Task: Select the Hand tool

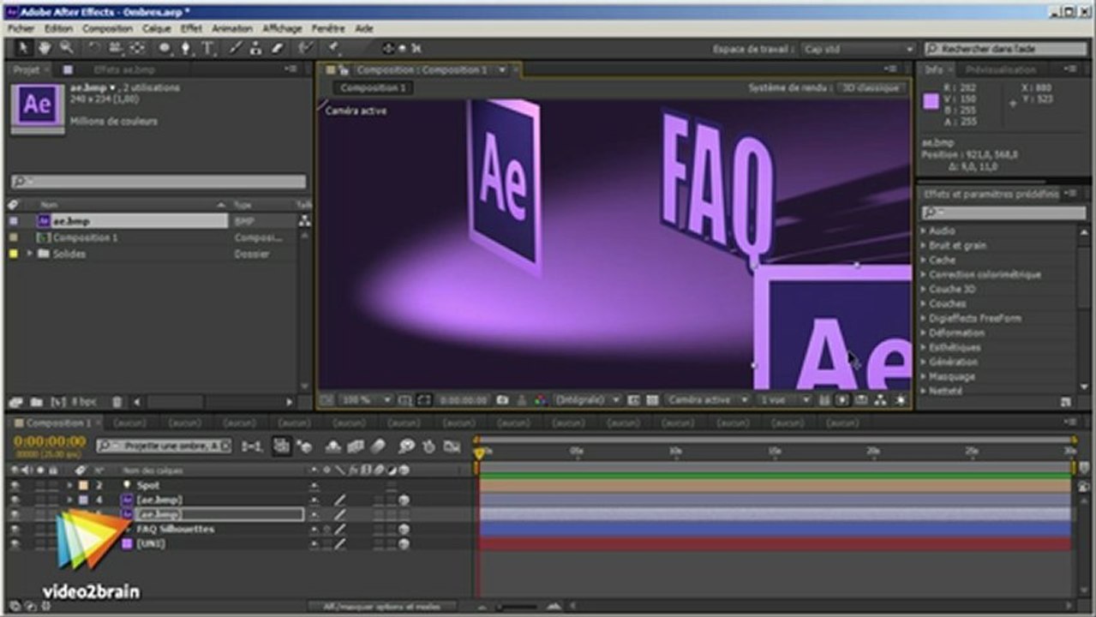Action: point(44,48)
